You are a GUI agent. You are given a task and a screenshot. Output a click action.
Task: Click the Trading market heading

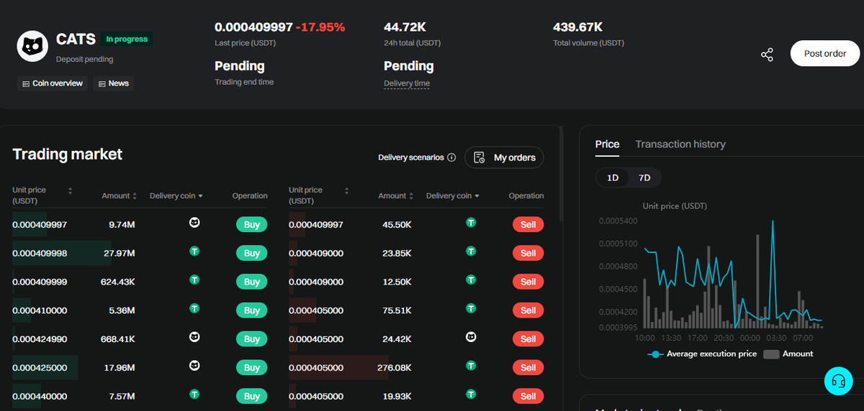(68, 154)
